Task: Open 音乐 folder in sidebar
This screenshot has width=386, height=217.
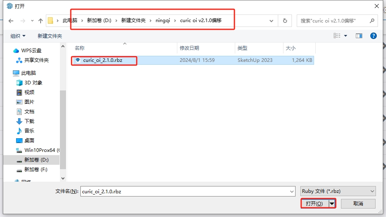Action: pyautogui.click(x=29, y=131)
